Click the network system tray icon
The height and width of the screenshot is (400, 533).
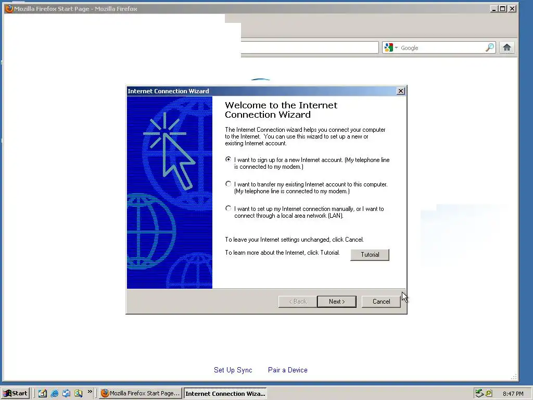click(x=479, y=393)
